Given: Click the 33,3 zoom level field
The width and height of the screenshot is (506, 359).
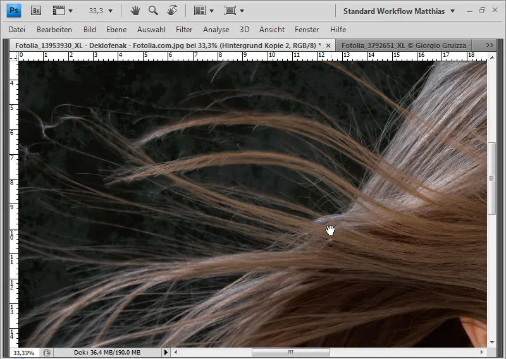Looking at the screenshot, I should click(96, 11).
